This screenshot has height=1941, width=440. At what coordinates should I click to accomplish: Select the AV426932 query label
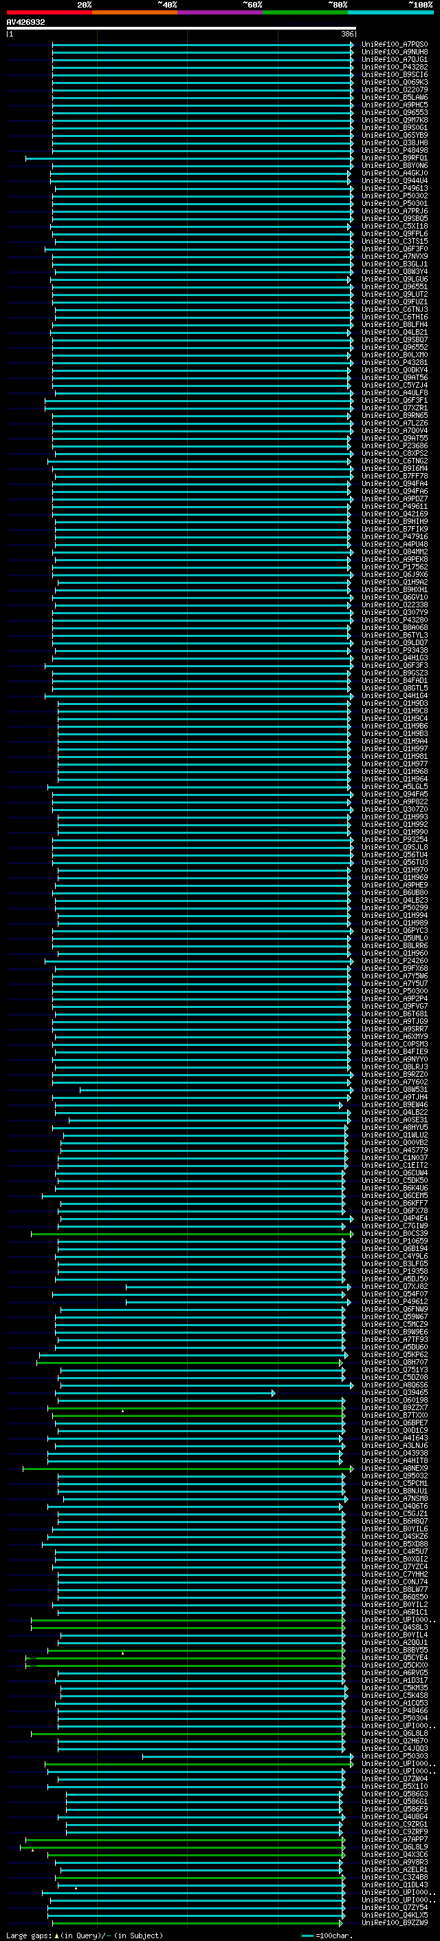[x=25, y=22]
